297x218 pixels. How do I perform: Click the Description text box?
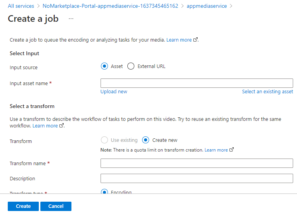point(196,178)
